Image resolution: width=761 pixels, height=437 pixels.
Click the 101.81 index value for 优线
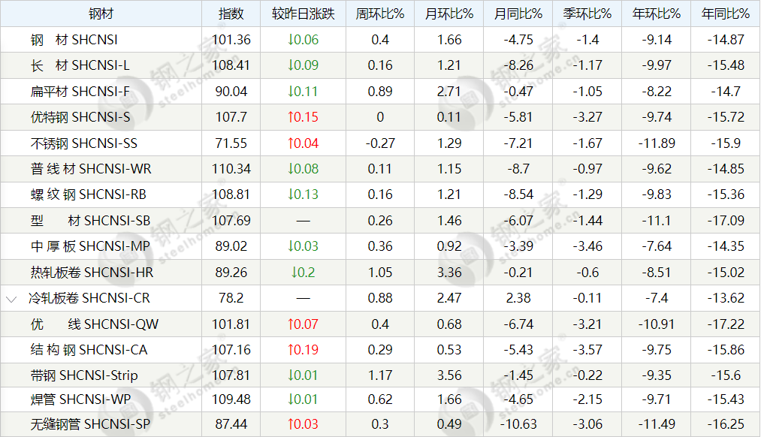[x=231, y=324]
